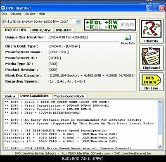Screen dimensions: 166x162
Task: Click the 'Descriptor #3 = 5540 KBPS' log line
Action: (x=61, y=141)
